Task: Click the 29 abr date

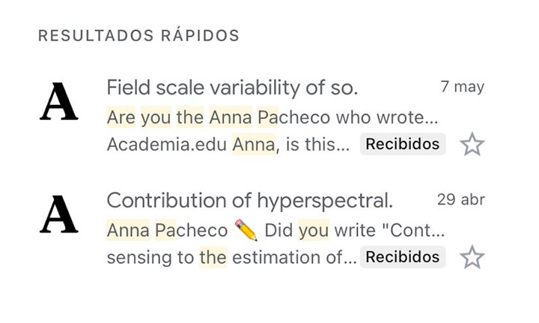Action: [461, 199]
